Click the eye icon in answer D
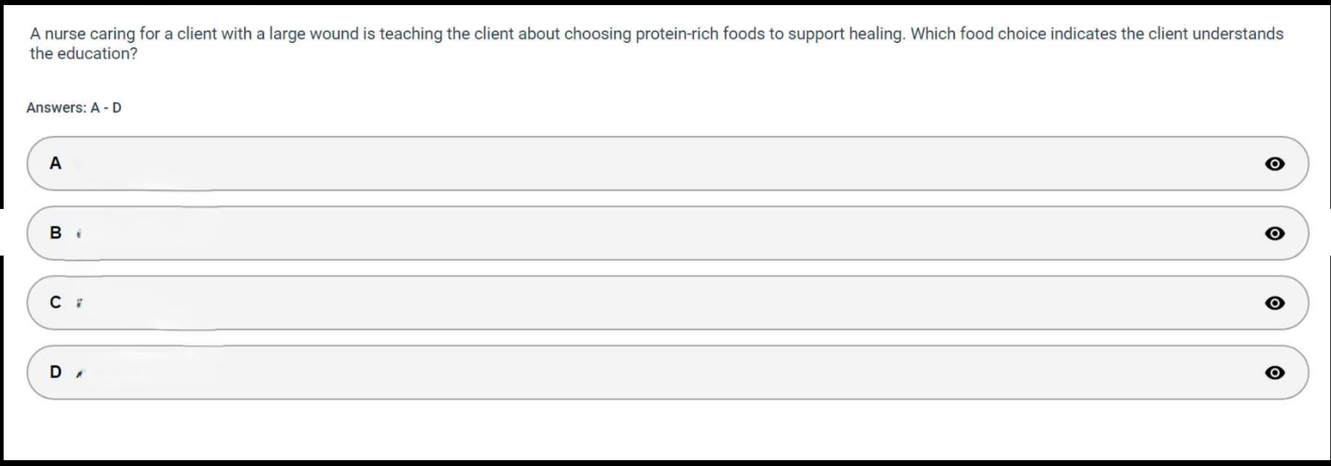The width and height of the screenshot is (1331, 466). [1274, 373]
